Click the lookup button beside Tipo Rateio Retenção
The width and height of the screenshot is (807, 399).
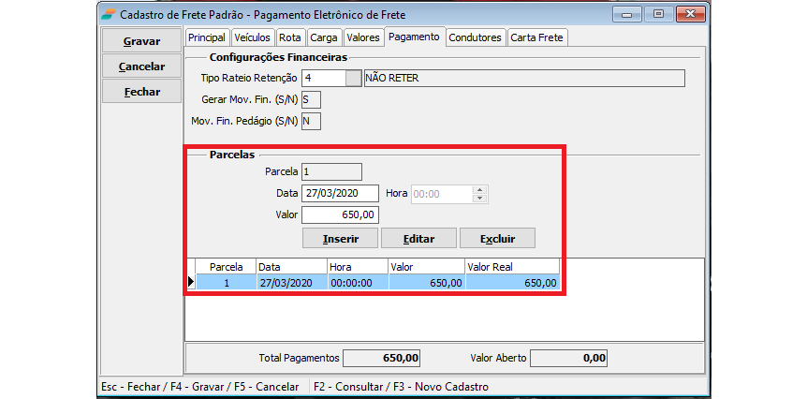tap(353, 79)
